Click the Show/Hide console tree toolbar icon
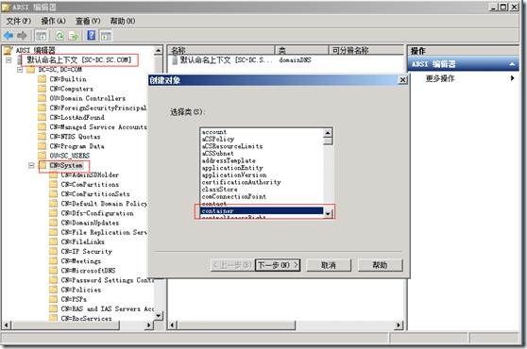 [x=41, y=36]
